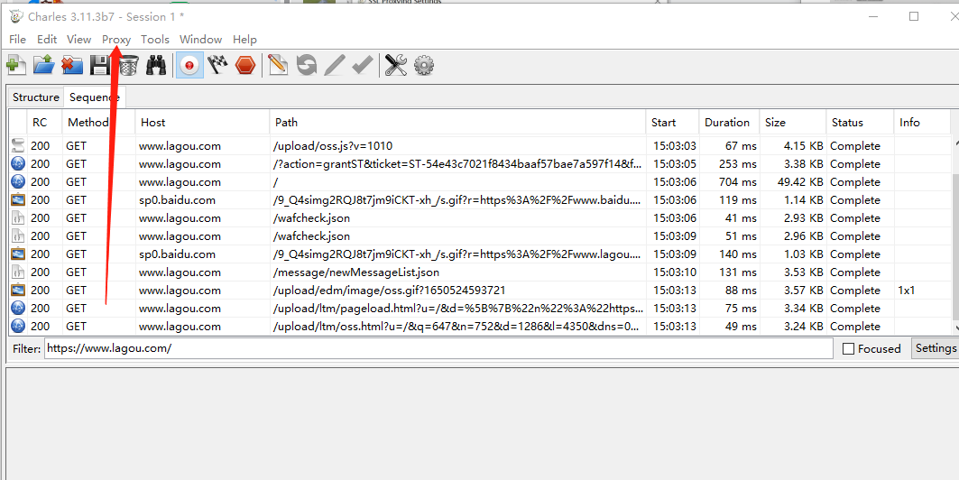The width and height of the screenshot is (959, 480).
Task: Select the /upload/edm/image/oss.gif request row
Action: click(x=480, y=291)
